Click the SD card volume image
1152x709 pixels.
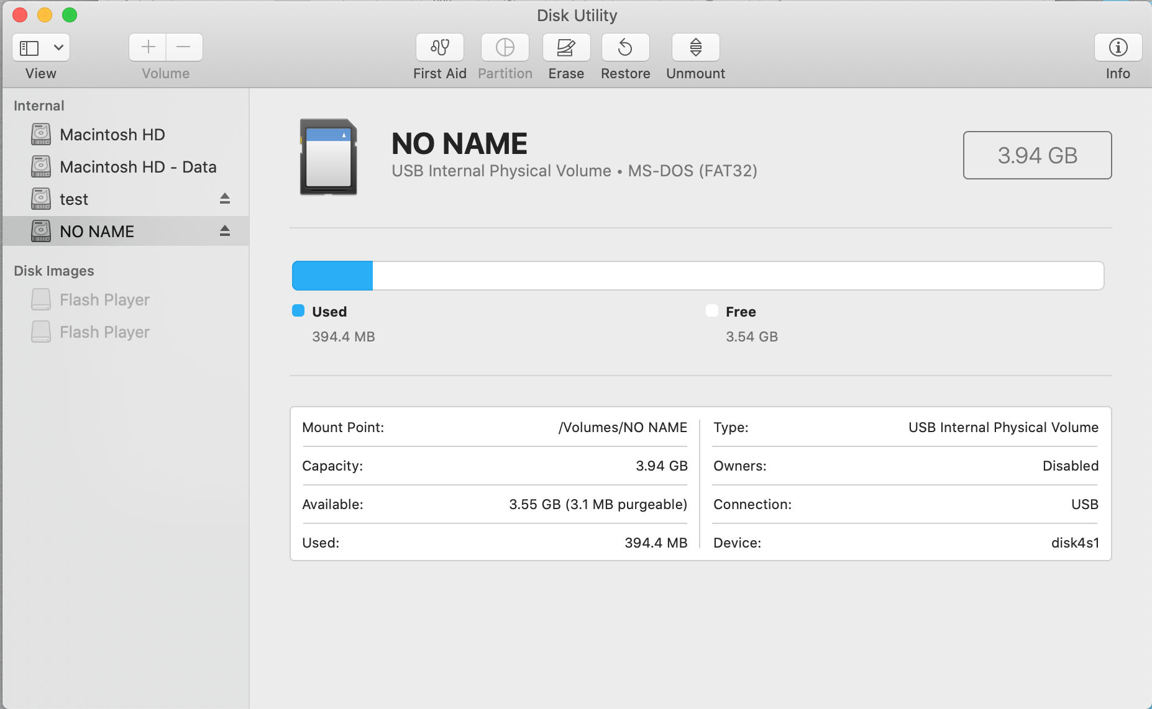click(x=328, y=156)
